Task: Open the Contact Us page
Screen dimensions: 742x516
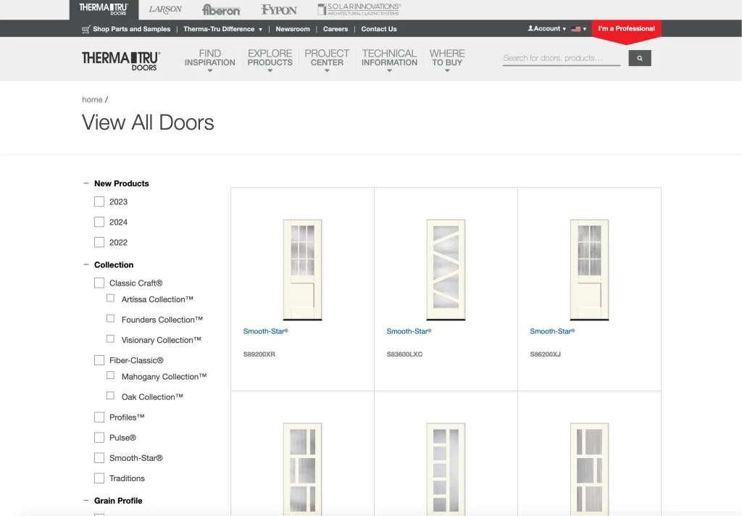Action: 378,29
